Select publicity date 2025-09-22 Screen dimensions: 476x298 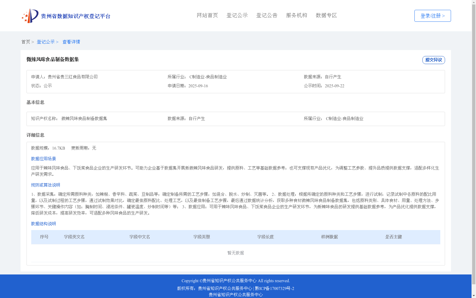point(334,86)
